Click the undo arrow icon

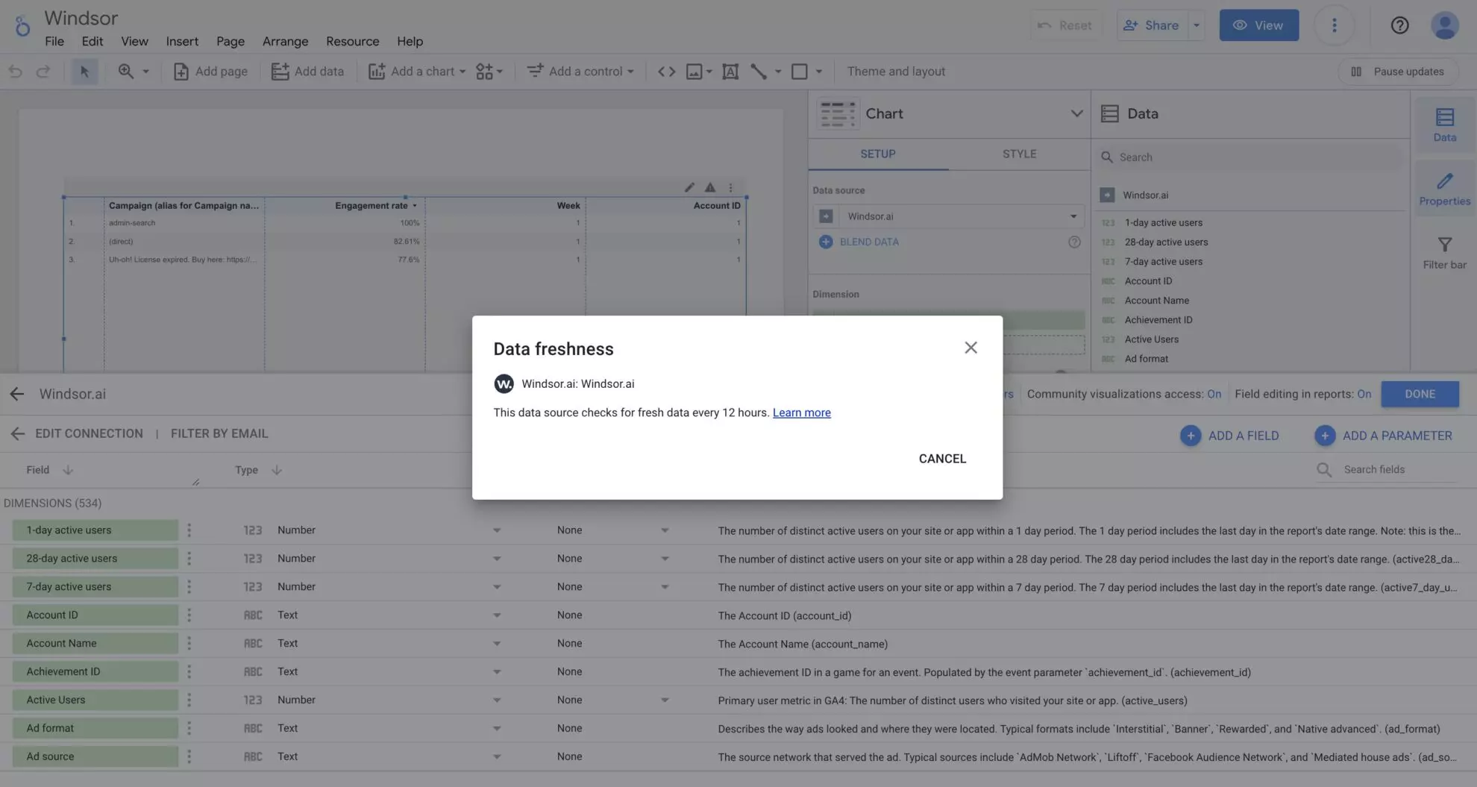coord(15,72)
